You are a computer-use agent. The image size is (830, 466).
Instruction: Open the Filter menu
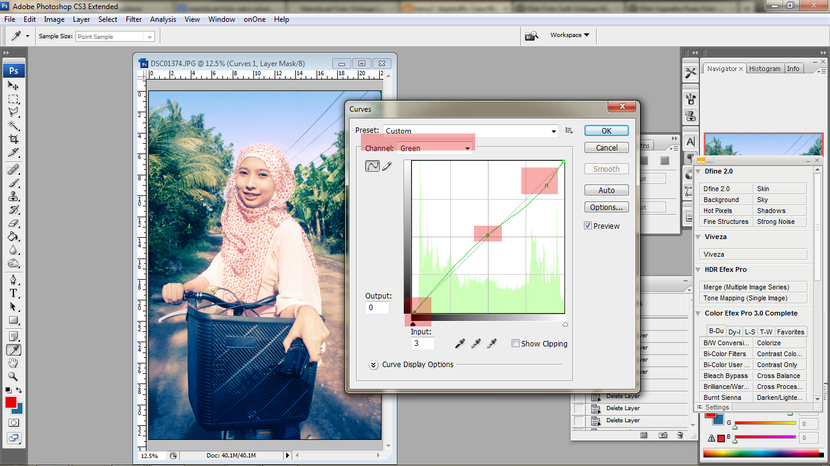coord(134,19)
